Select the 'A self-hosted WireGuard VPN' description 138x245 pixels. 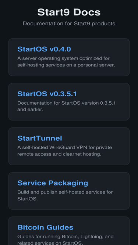[65, 151]
